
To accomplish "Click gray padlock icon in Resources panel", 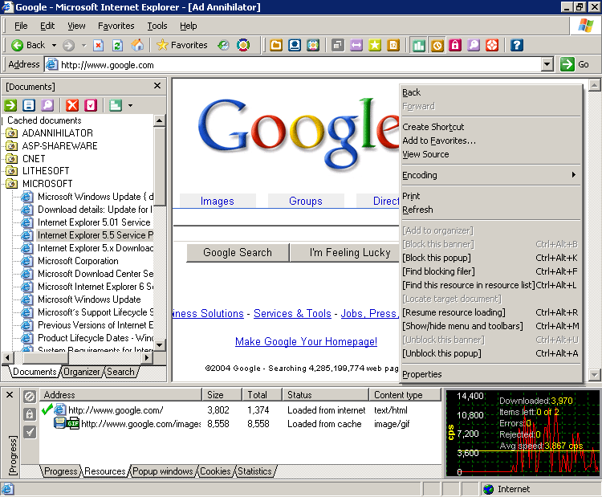I will coord(29,414).
